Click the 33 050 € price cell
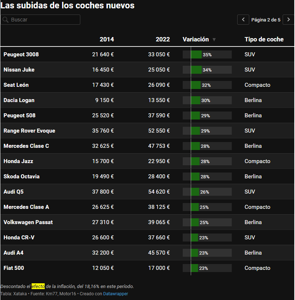Screen dimensions: 295x300 click(x=159, y=54)
